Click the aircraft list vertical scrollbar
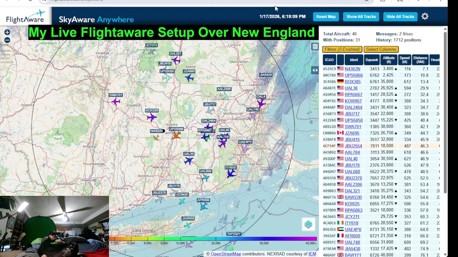The width and height of the screenshot is (458, 257). [x=445, y=112]
